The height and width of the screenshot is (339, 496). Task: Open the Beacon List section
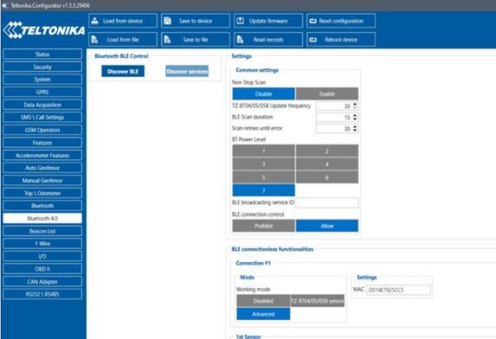tap(42, 231)
